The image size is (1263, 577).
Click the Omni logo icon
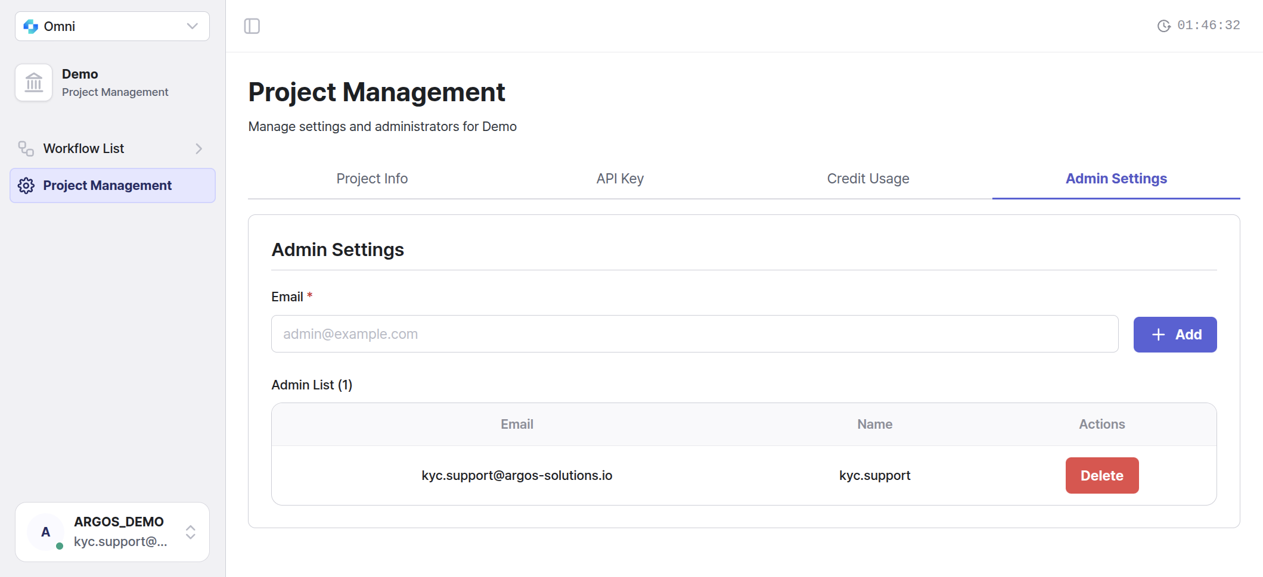[x=30, y=26]
